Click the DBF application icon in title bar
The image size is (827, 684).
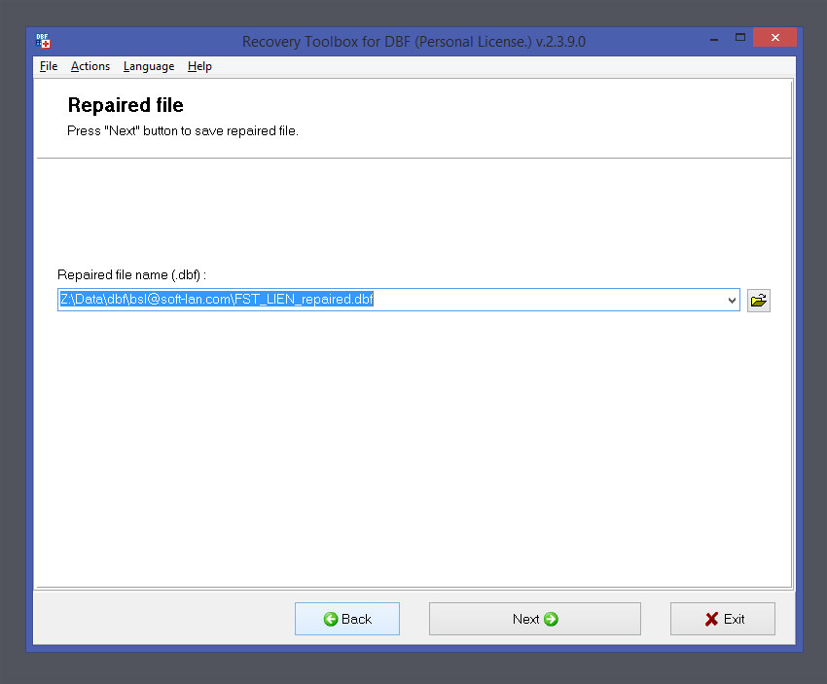[43, 41]
